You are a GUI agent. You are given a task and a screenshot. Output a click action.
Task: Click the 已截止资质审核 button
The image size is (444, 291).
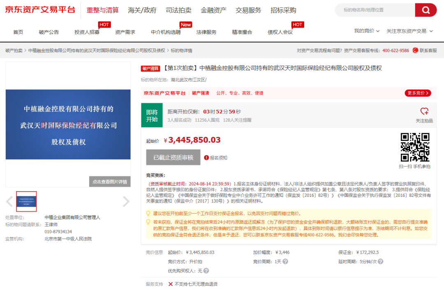173,157
